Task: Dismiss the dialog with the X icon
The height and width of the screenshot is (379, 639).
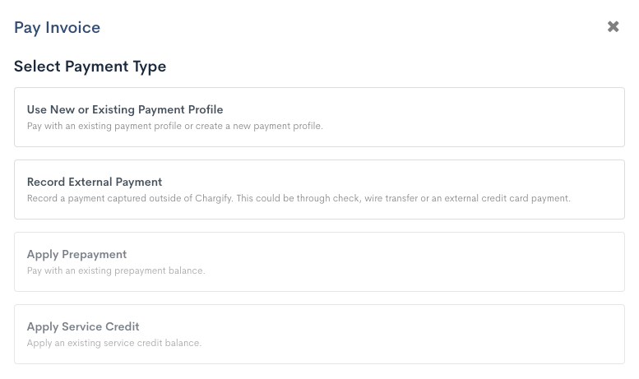Action: point(613,27)
